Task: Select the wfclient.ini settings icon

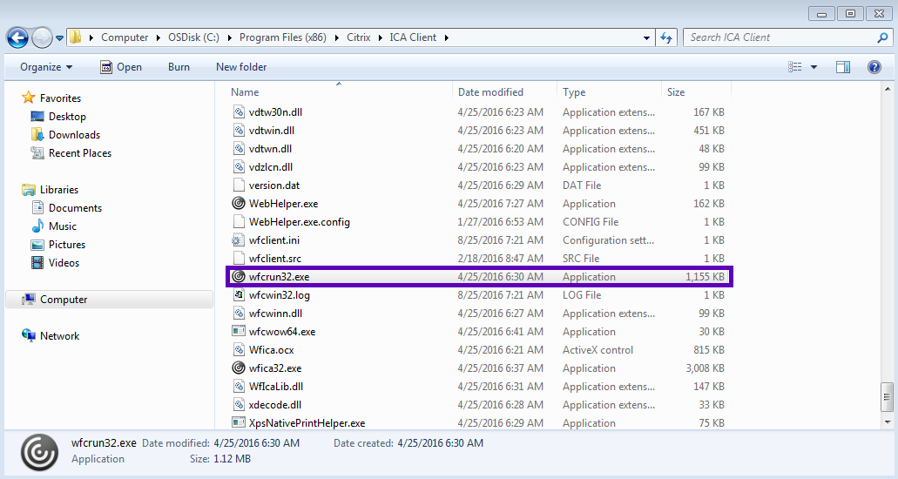Action: (239, 240)
